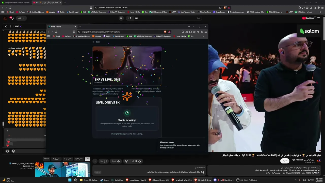Open Brave Shields in the front window
The height and width of the screenshot is (183, 325).
pyautogui.click(x=165, y=32)
